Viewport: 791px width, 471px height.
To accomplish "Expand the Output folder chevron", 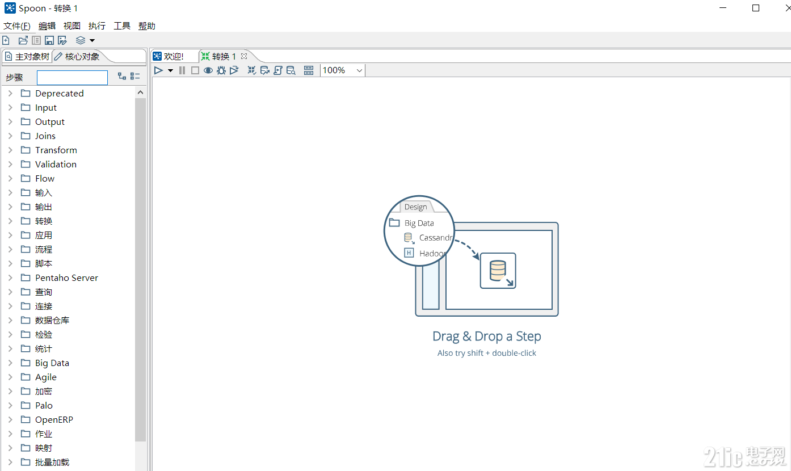I will 10,121.
